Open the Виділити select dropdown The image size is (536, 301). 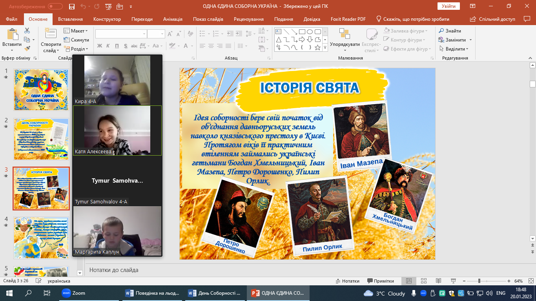click(x=454, y=49)
